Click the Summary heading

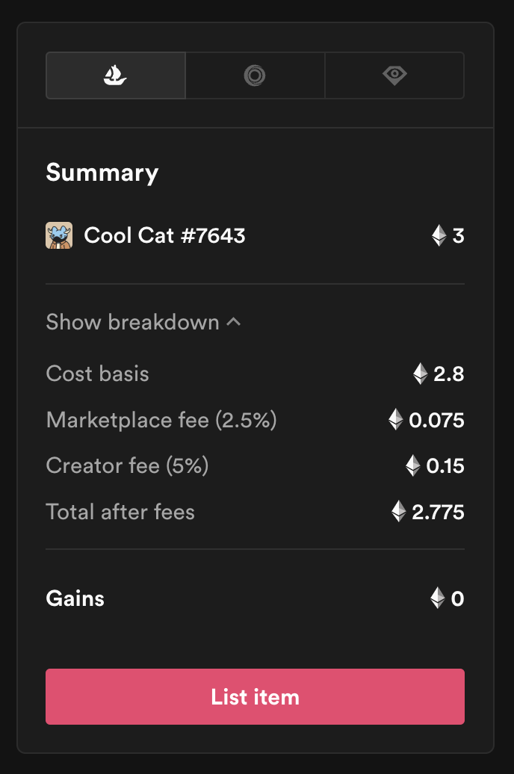pos(102,173)
